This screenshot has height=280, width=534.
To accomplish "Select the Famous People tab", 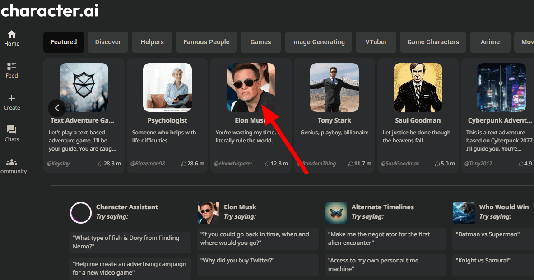I will point(206,42).
